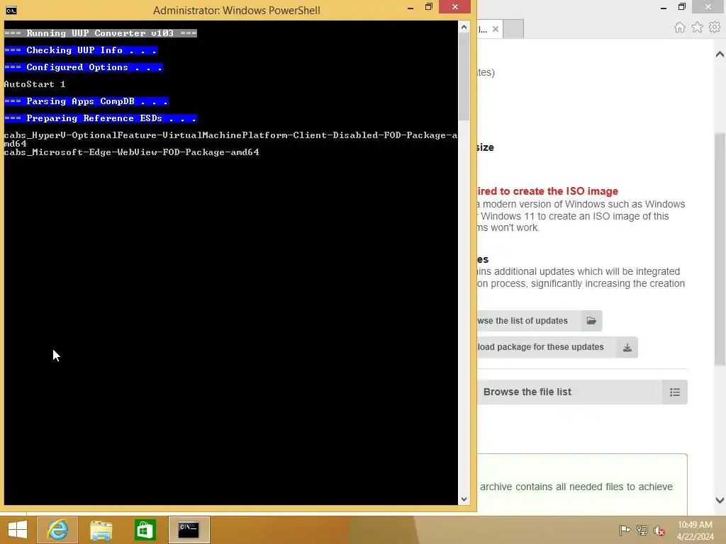
Task: Click the taskbar clock showing 10:49 AM
Action: pyautogui.click(x=695, y=531)
